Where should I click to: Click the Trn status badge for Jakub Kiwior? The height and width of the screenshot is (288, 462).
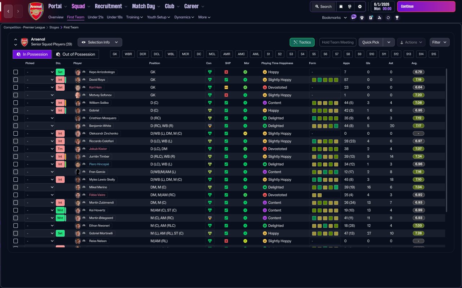(x=60, y=149)
